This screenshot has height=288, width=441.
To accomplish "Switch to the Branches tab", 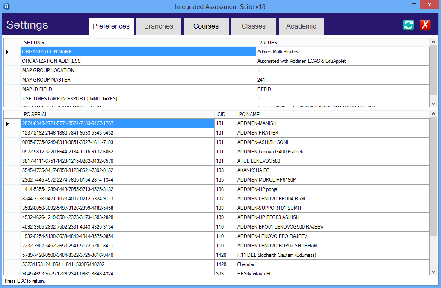I will (x=159, y=26).
